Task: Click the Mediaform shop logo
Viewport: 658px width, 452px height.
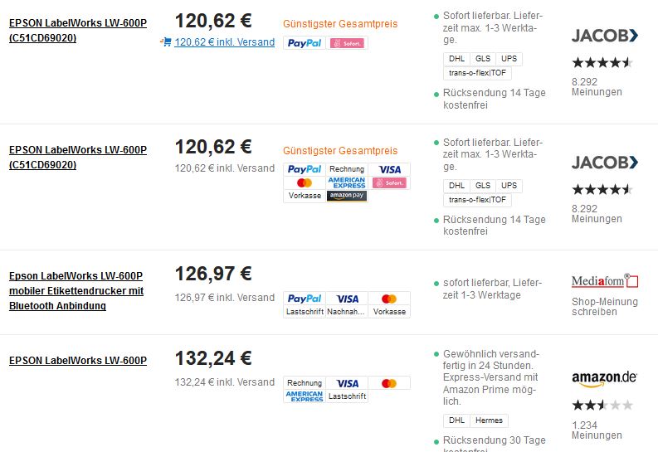Action: (605, 280)
